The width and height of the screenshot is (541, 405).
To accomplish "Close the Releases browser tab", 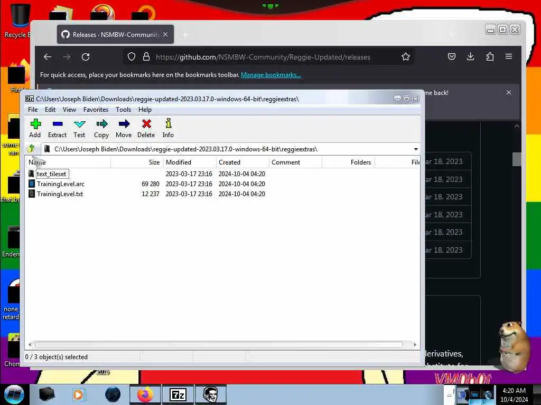I will tap(165, 34).
